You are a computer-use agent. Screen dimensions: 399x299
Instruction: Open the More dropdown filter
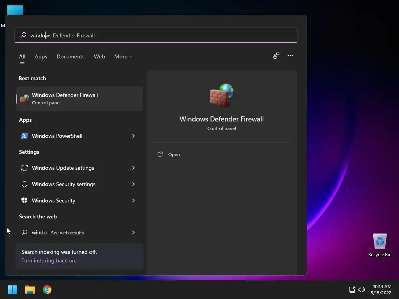(124, 56)
